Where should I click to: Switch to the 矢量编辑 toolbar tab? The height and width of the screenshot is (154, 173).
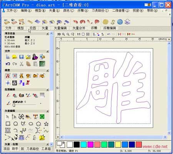coord(60,28)
